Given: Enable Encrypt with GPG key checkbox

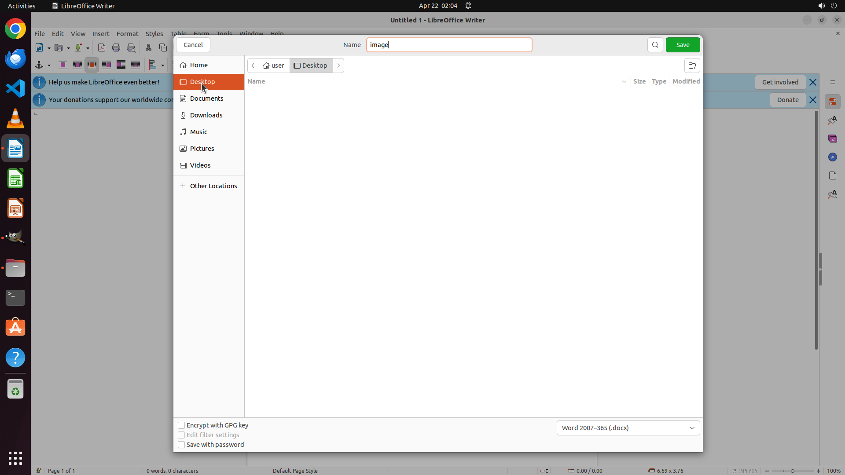Looking at the screenshot, I should pos(181,425).
